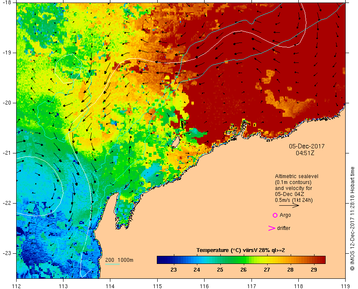This screenshot has height=289, width=358.
Task: Click the magenta drifter arrow symbol
Action: click(x=271, y=228)
